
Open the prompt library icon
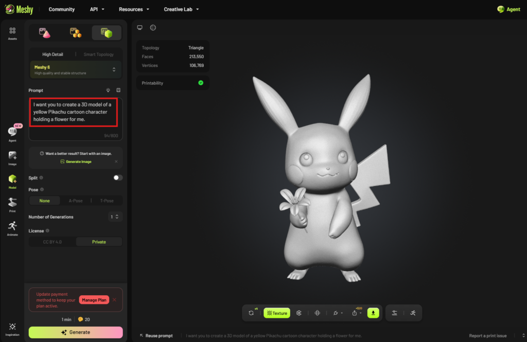point(118,90)
